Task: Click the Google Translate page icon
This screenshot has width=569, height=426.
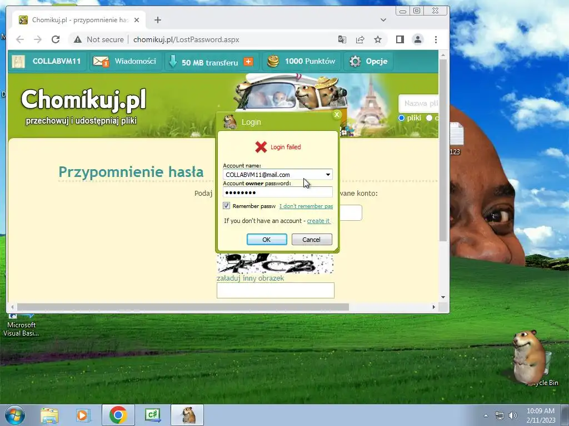Action: pyautogui.click(x=342, y=39)
